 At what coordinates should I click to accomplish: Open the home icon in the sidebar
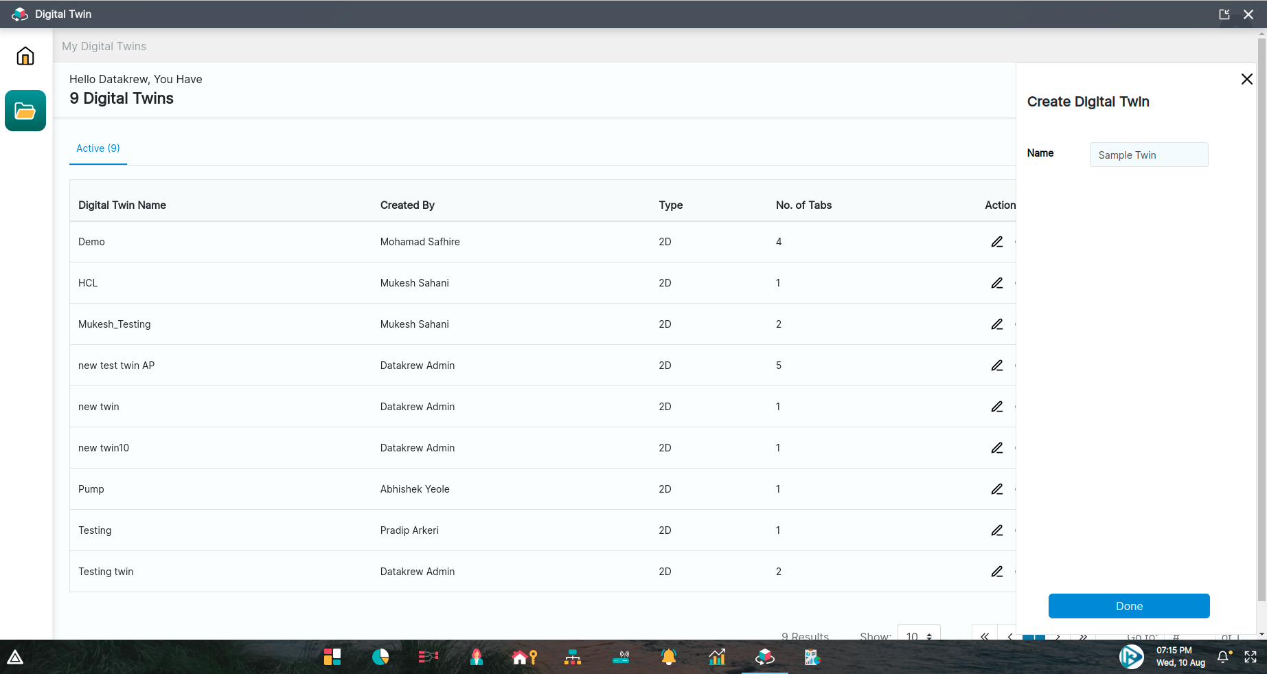25,56
